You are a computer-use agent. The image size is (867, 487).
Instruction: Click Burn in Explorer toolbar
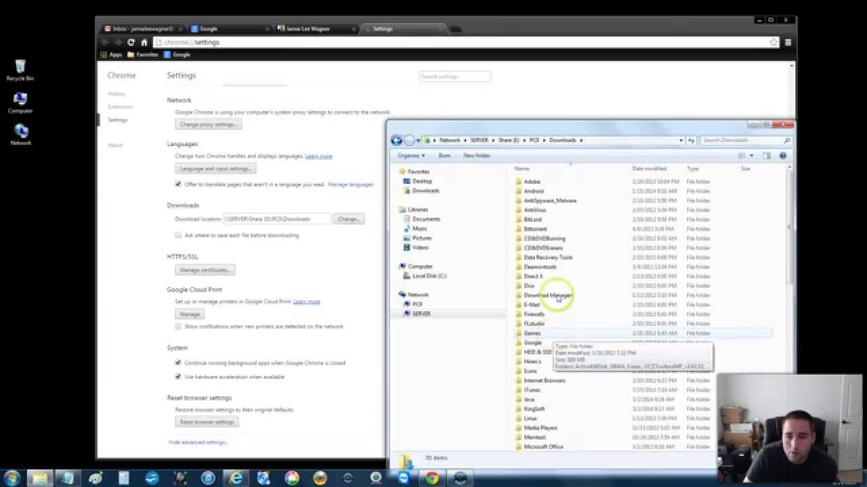tap(444, 156)
